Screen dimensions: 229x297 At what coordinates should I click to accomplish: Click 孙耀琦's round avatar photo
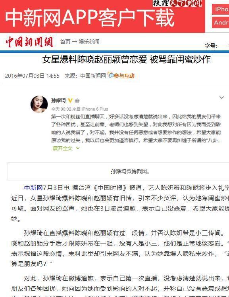pos(39,104)
